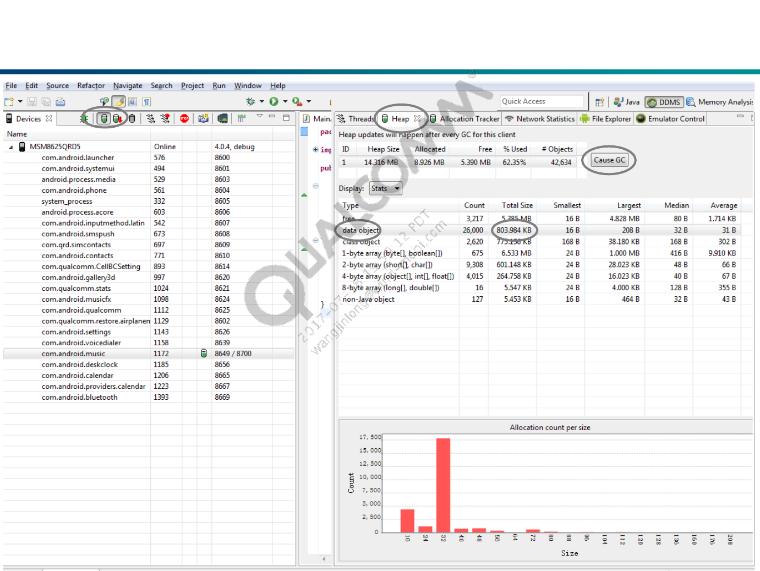
Task: Close the Heap tab
Action: pyautogui.click(x=417, y=118)
